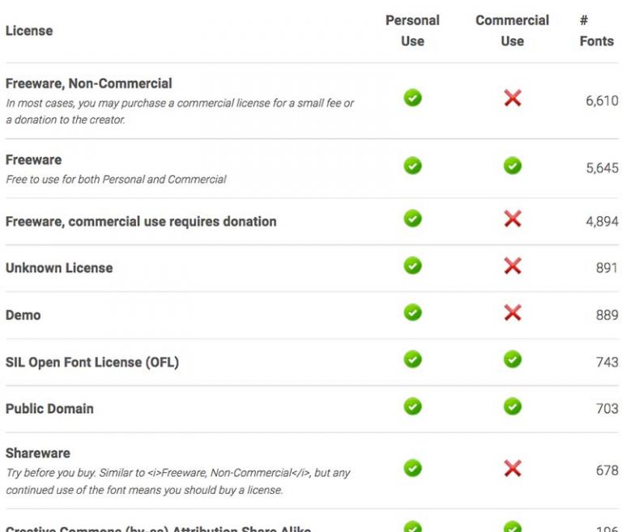Click the red X for Freeware, Non-Commercial commercial use
This screenshot has width=622, height=532.
(512, 99)
